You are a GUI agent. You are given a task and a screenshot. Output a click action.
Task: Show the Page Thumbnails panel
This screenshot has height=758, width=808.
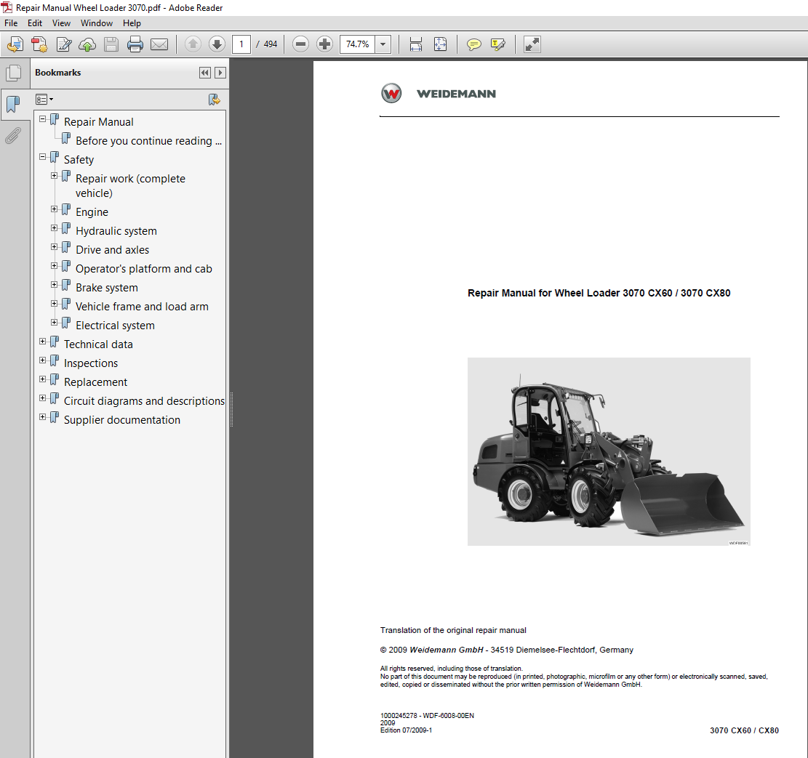pyautogui.click(x=12, y=73)
